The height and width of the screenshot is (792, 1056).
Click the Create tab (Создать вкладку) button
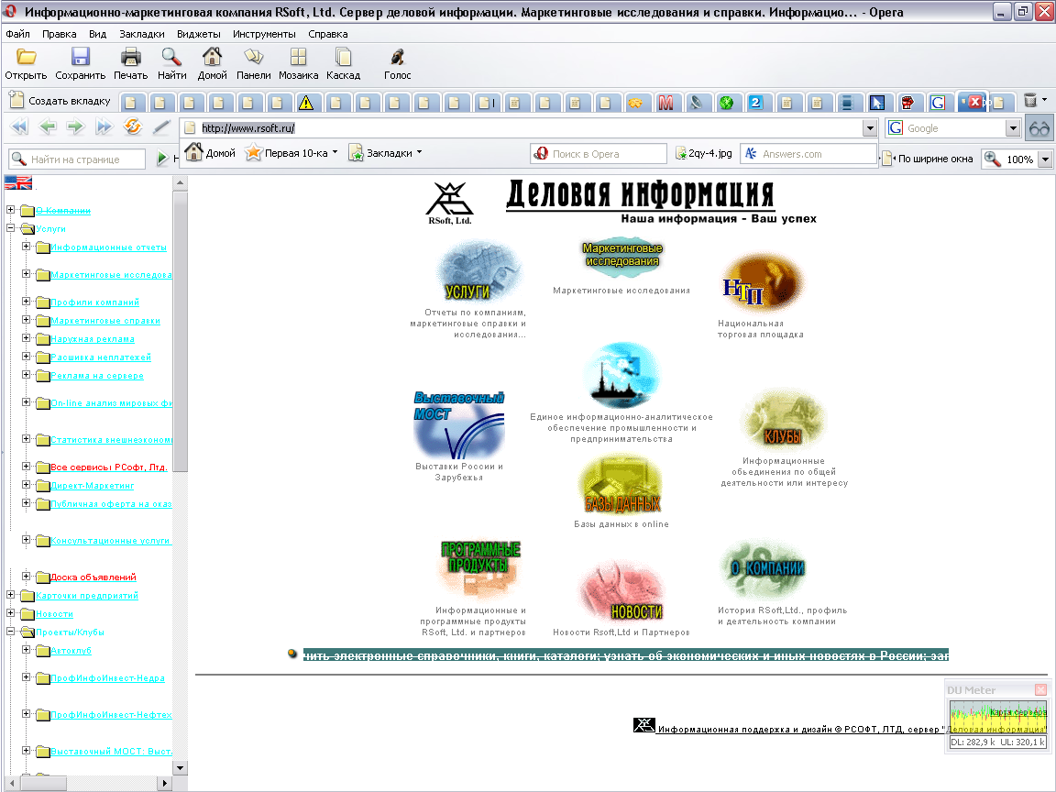(60, 100)
